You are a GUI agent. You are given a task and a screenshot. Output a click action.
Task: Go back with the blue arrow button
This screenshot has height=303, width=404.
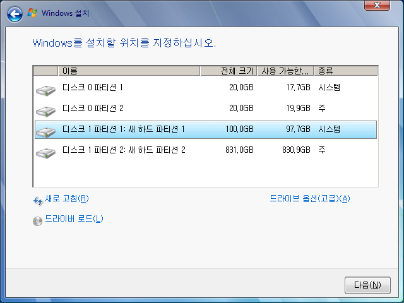point(15,14)
